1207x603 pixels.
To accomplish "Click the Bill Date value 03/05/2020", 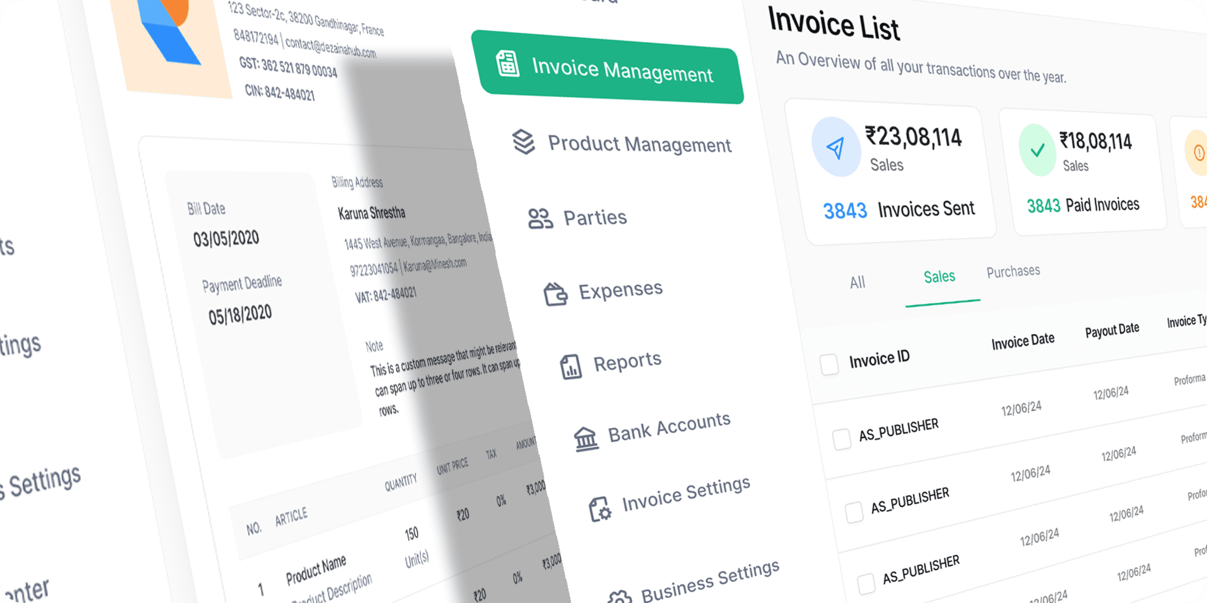I will [226, 239].
